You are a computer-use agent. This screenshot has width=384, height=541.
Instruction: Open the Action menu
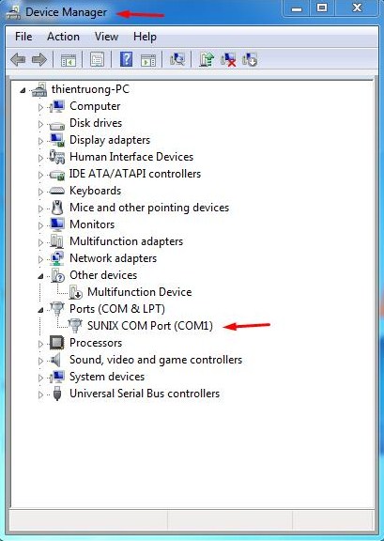click(x=63, y=37)
